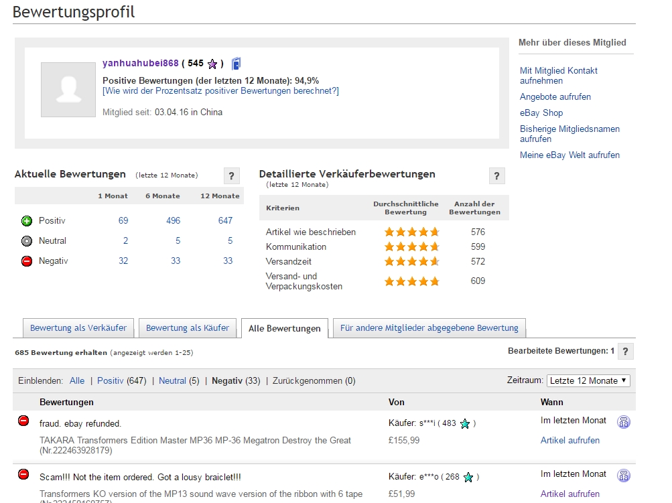The image size is (672, 503).
Task: Filter feedback by Neutral (5)
Action: coord(172,380)
